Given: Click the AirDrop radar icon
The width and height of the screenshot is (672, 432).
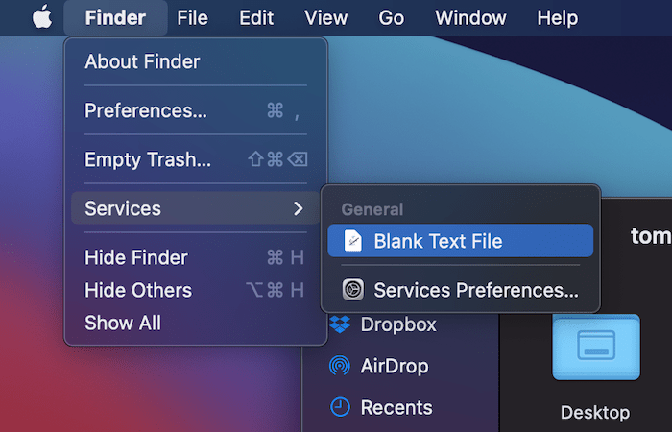Looking at the screenshot, I should (340, 366).
